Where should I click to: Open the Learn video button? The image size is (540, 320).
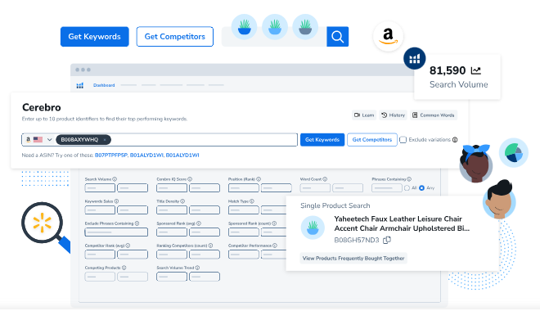(364, 115)
